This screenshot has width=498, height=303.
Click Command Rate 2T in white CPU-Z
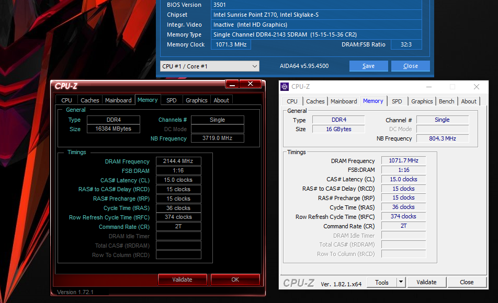pos(403,226)
